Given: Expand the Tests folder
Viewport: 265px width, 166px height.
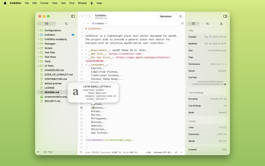Looking at the screenshot, I should 38,61.
